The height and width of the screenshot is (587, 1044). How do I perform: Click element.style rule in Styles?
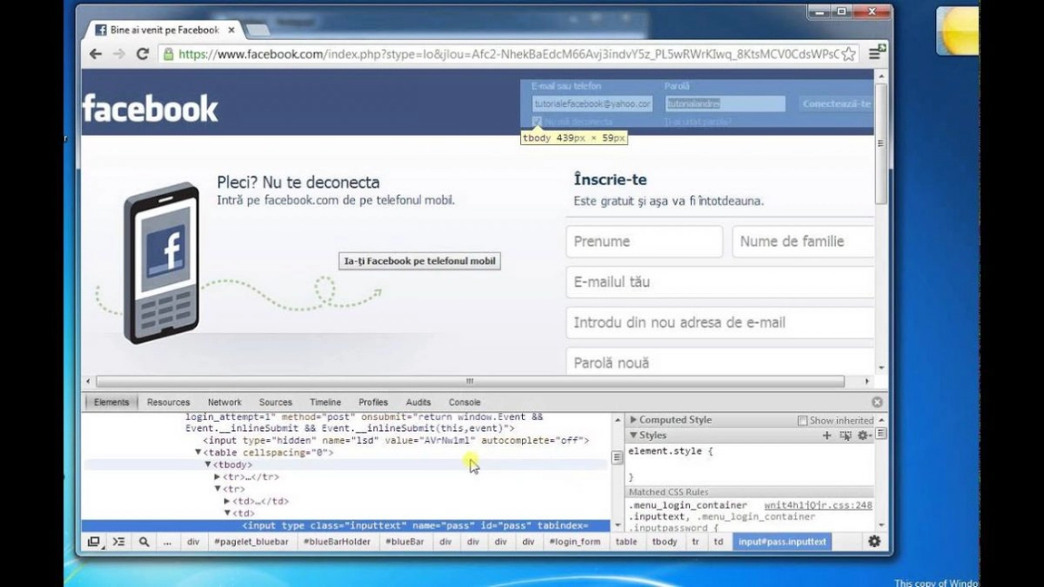(670, 451)
